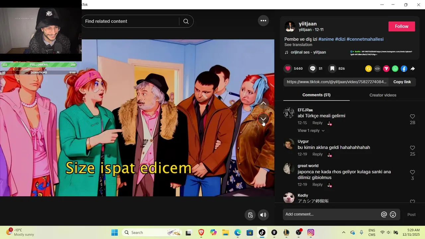The height and width of the screenshot is (239, 425).
Task: Focus the Add comment field
Action: coord(331,214)
